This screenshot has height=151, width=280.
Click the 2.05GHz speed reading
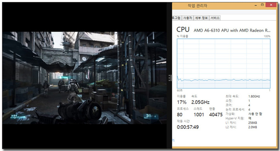click(x=200, y=102)
